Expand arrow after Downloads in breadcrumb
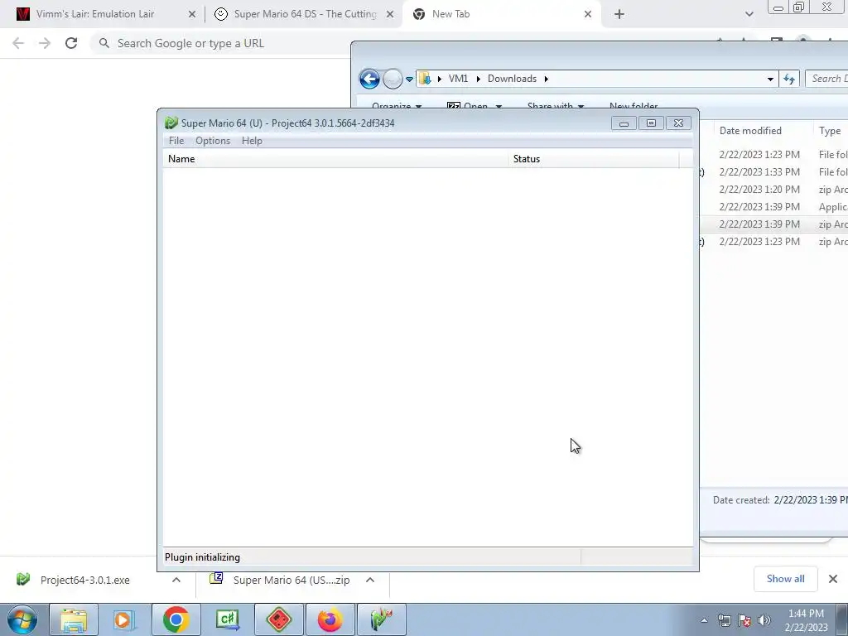Image resolution: width=848 pixels, height=636 pixels. click(547, 79)
